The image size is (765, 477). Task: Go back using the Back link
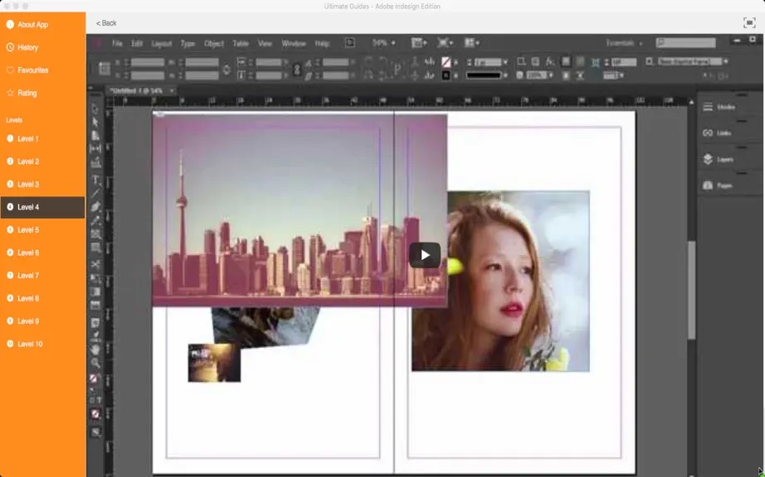click(106, 23)
